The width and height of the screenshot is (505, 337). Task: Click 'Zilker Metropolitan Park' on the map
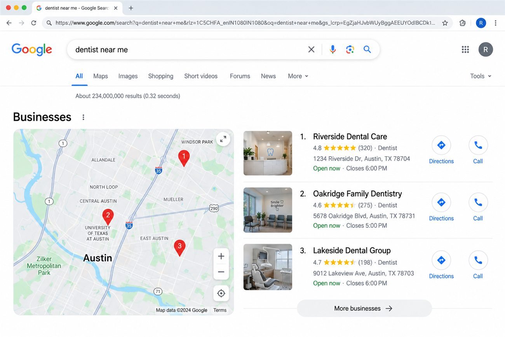coord(44,266)
